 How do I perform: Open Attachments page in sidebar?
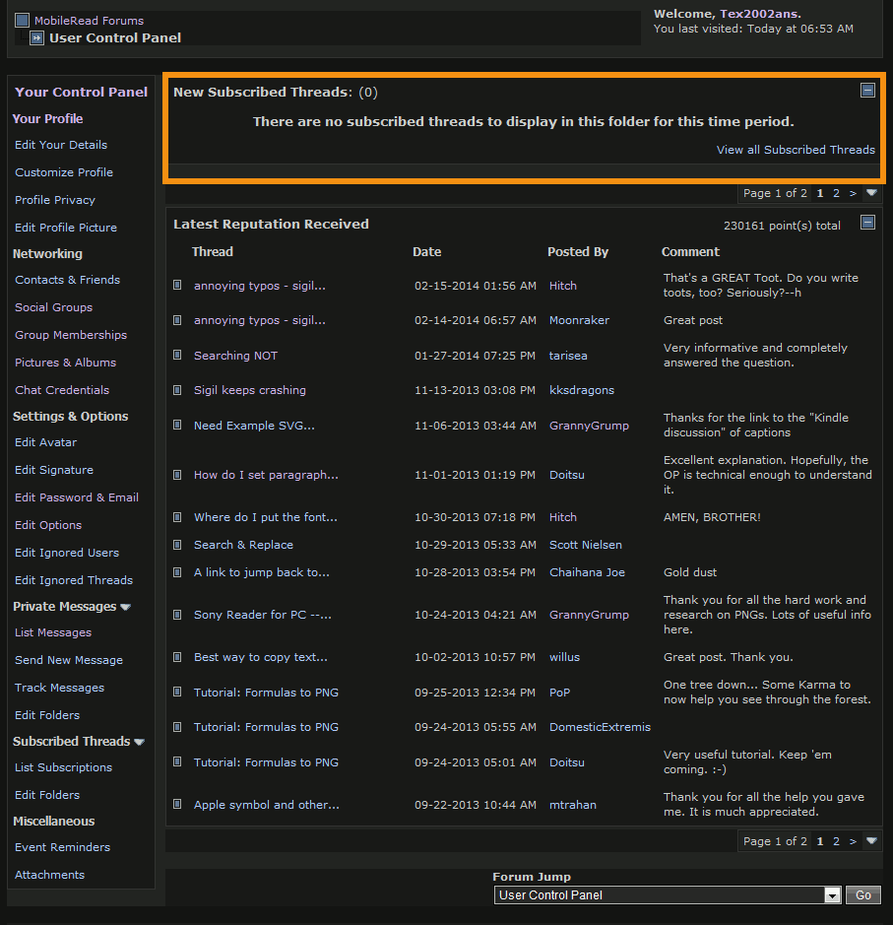(49, 875)
